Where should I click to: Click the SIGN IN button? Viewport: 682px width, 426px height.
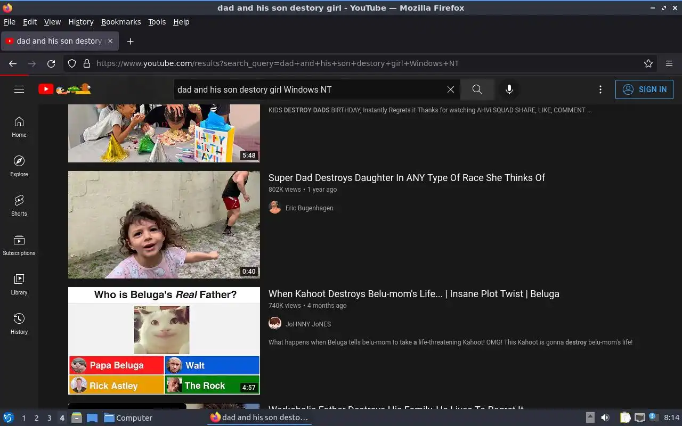(644, 89)
